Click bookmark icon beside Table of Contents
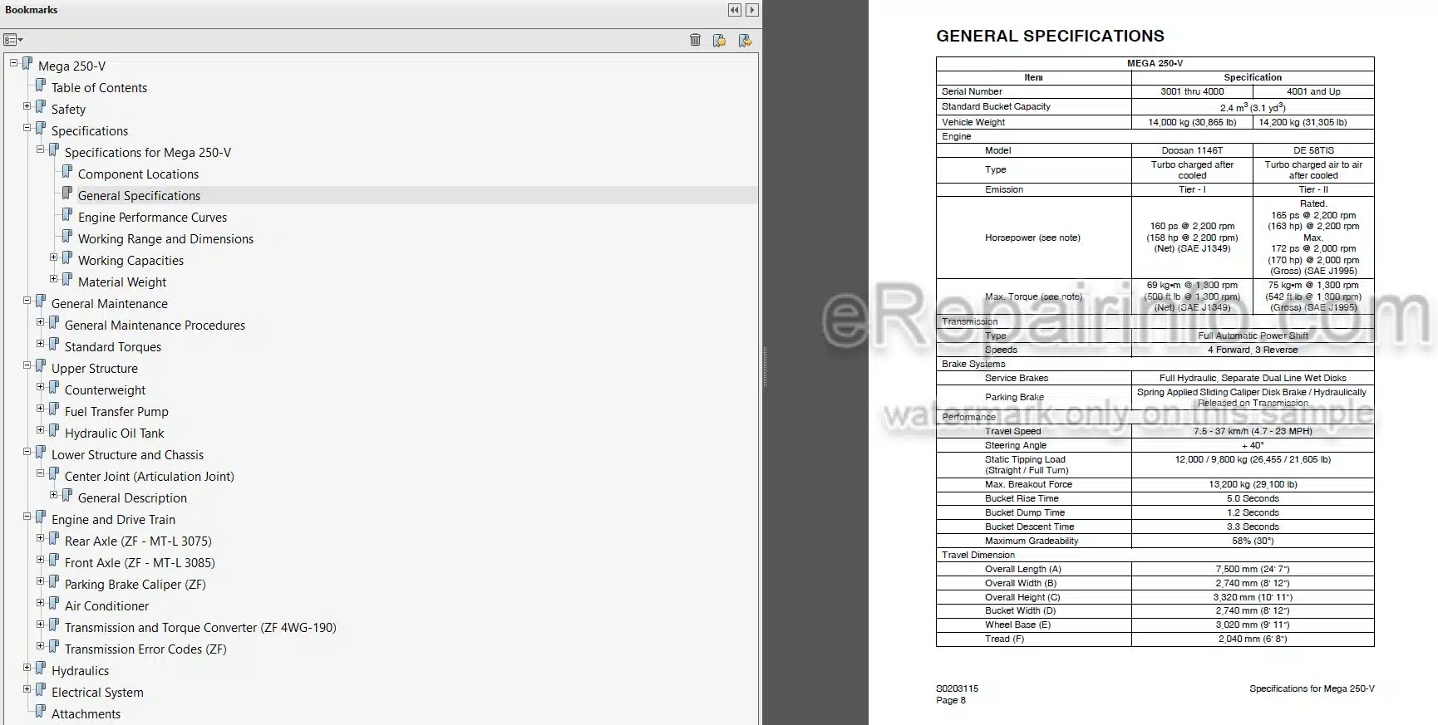The width and height of the screenshot is (1438, 725). click(41, 86)
